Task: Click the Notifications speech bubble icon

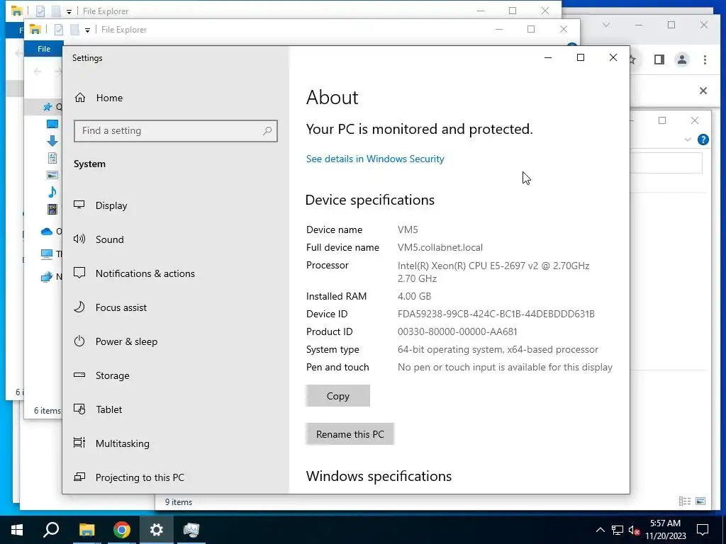Action: [x=79, y=273]
